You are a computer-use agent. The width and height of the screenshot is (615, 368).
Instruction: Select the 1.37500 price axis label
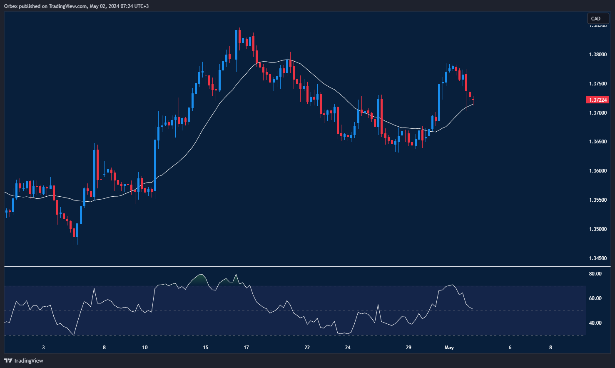pyautogui.click(x=598, y=84)
